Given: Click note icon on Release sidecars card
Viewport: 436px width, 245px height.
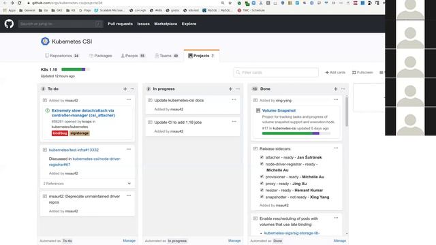Looking at the screenshot, I should [255, 149].
